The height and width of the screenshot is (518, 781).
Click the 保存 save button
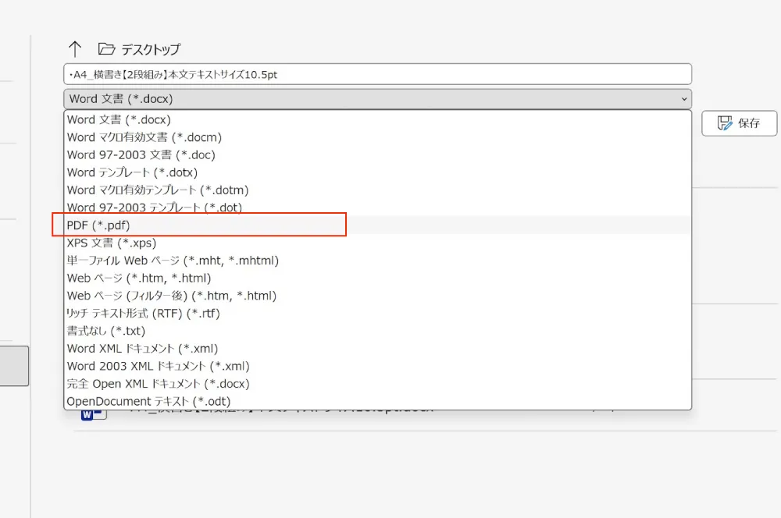click(x=739, y=123)
